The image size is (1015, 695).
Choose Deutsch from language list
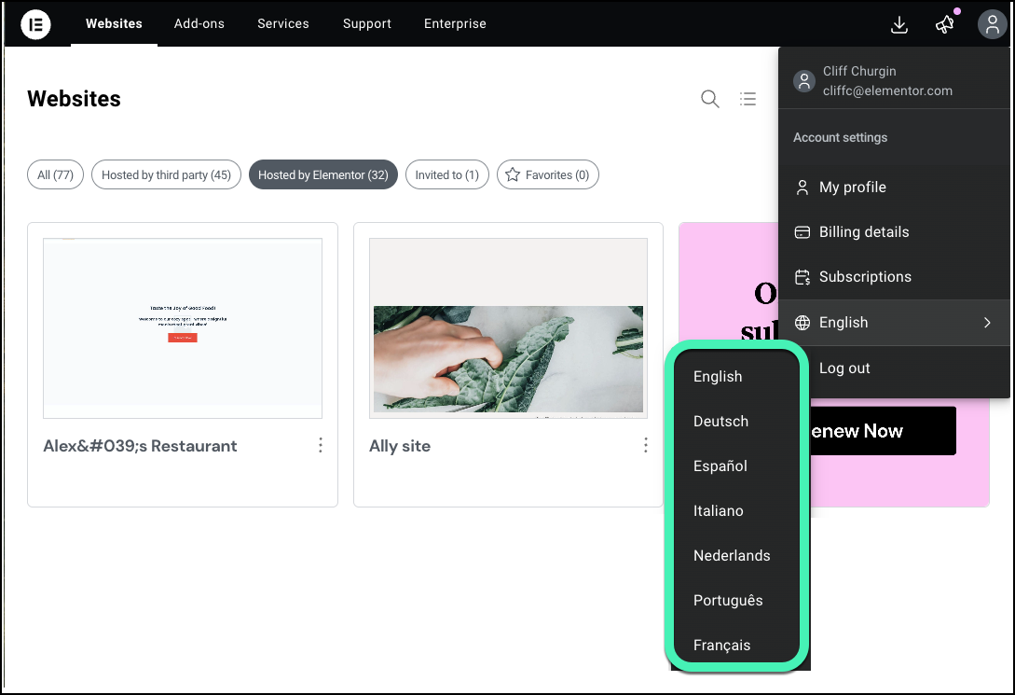(x=720, y=422)
